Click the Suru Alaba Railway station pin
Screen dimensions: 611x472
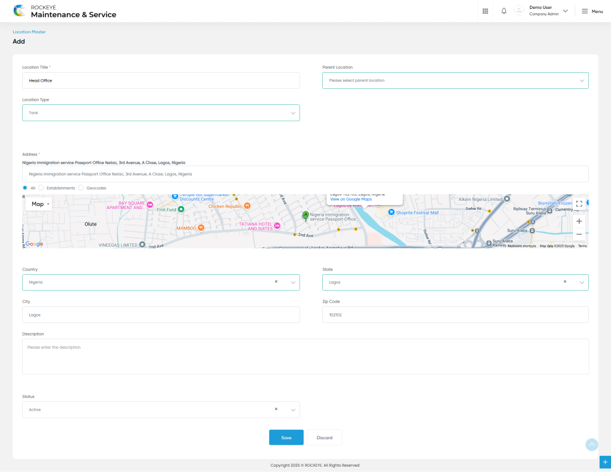tap(489, 243)
